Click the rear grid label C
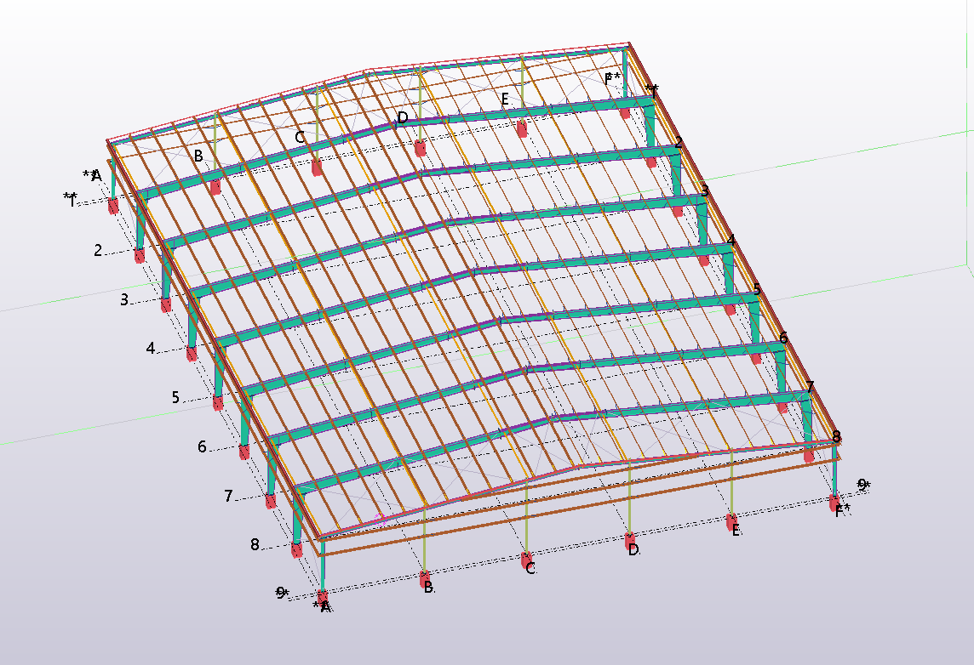 (x=300, y=137)
